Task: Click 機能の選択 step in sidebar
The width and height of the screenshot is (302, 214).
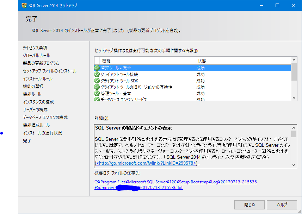Action: click(x=33, y=86)
